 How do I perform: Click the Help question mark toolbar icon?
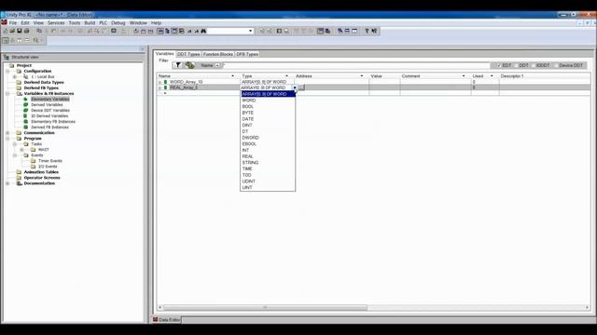pos(367,31)
